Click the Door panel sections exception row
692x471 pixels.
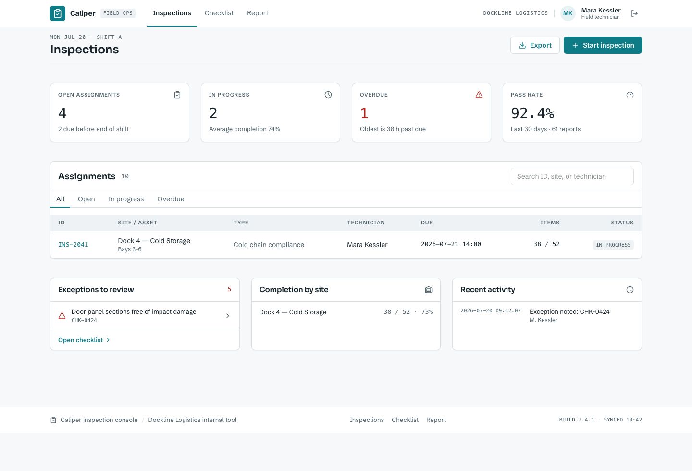pyautogui.click(x=145, y=316)
